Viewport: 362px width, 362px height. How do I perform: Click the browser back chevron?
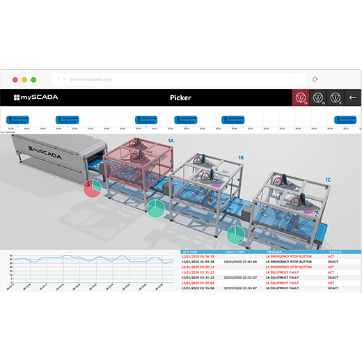pyautogui.click(x=58, y=79)
